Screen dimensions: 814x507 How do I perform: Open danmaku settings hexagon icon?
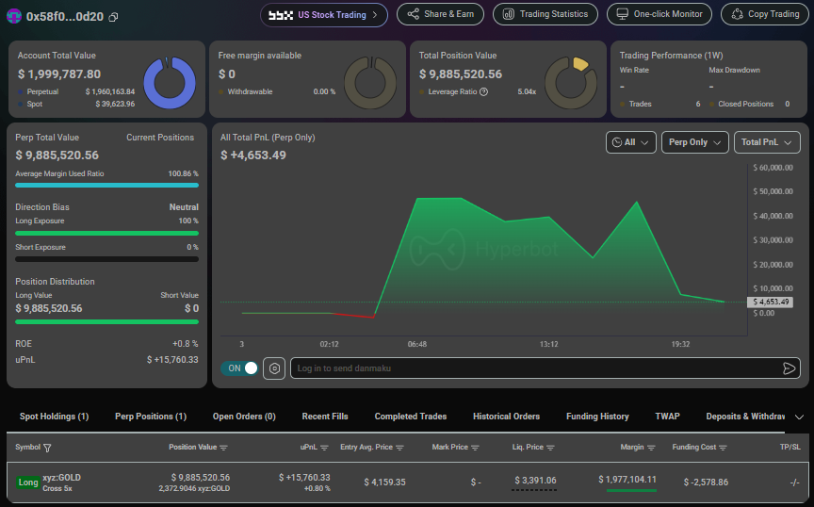point(274,368)
